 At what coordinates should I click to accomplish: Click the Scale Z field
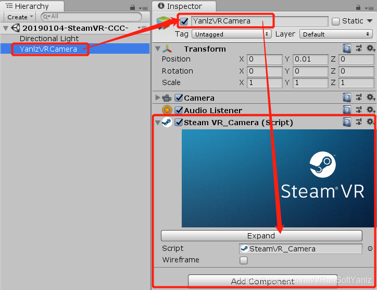tap(356, 83)
